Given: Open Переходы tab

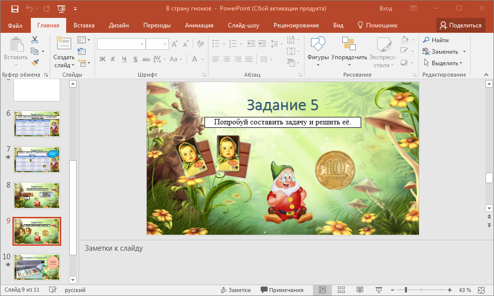Looking at the screenshot, I should click(157, 25).
